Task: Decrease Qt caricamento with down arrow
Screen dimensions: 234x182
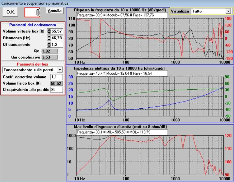Action: 49,46
